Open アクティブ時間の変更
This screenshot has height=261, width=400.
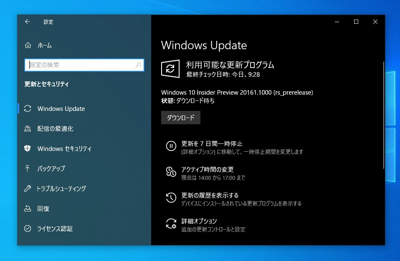tap(208, 170)
